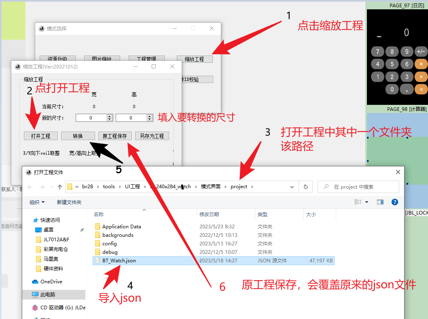Select the debug folder row
Image resolution: width=428 pixels, height=319 pixels.
tap(213, 252)
